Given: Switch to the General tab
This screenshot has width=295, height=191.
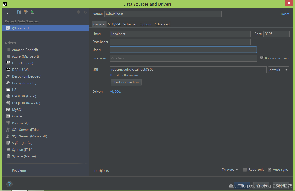Looking at the screenshot, I should point(99,24).
